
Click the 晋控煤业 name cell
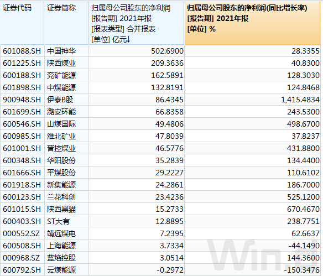click(x=61, y=148)
